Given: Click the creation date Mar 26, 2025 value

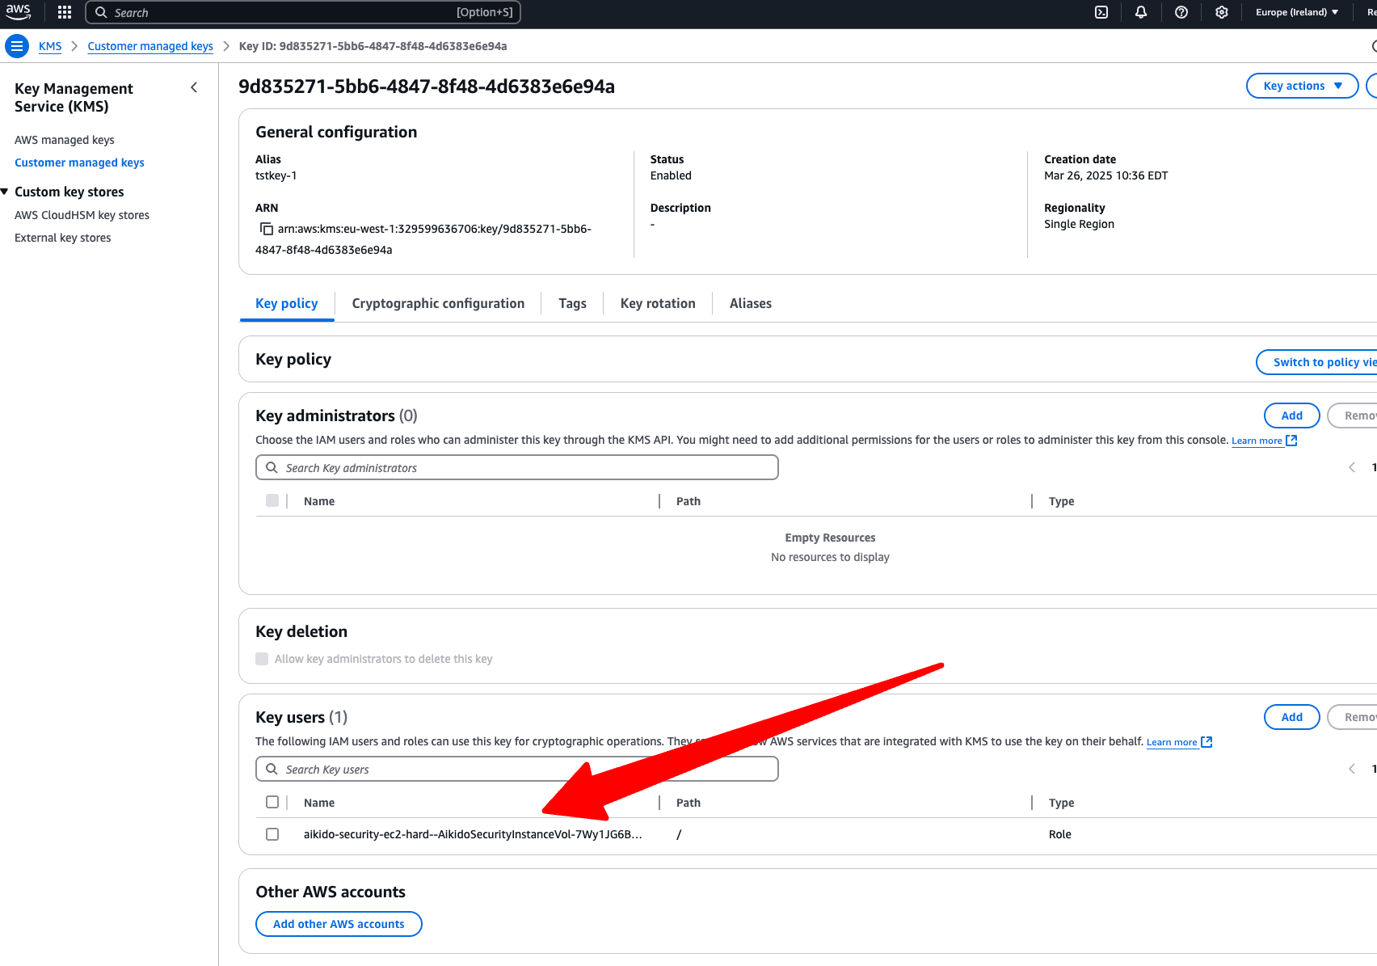Looking at the screenshot, I should pyautogui.click(x=1105, y=175).
